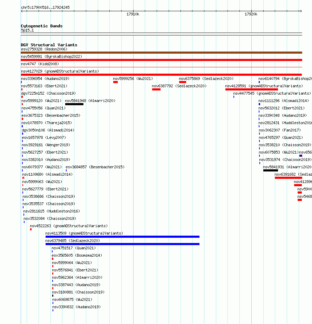The height and width of the screenshot is (324, 312).
Task: Select dgv7225n152 (Chaisson2019) label
Action: pyautogui.click(x=48, y=93)
